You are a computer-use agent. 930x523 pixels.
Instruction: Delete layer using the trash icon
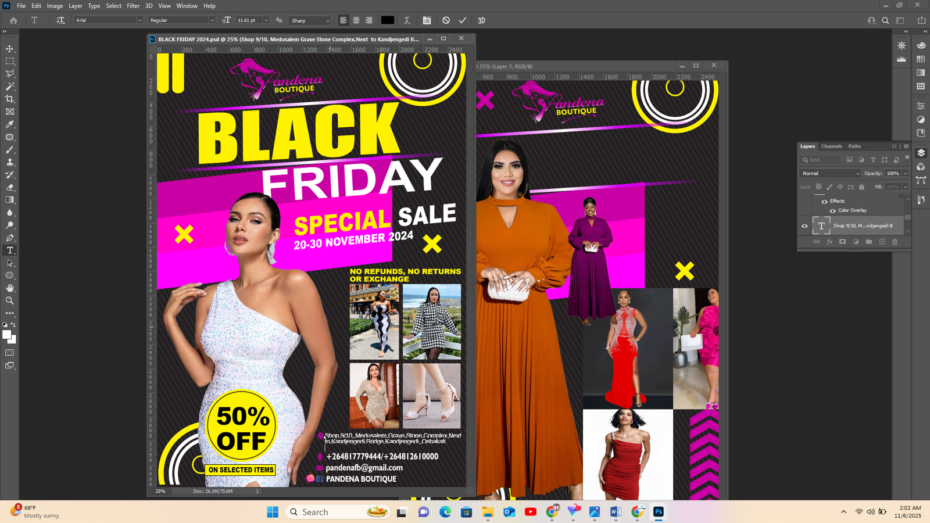pyautogui.click(x=895, y=242)
